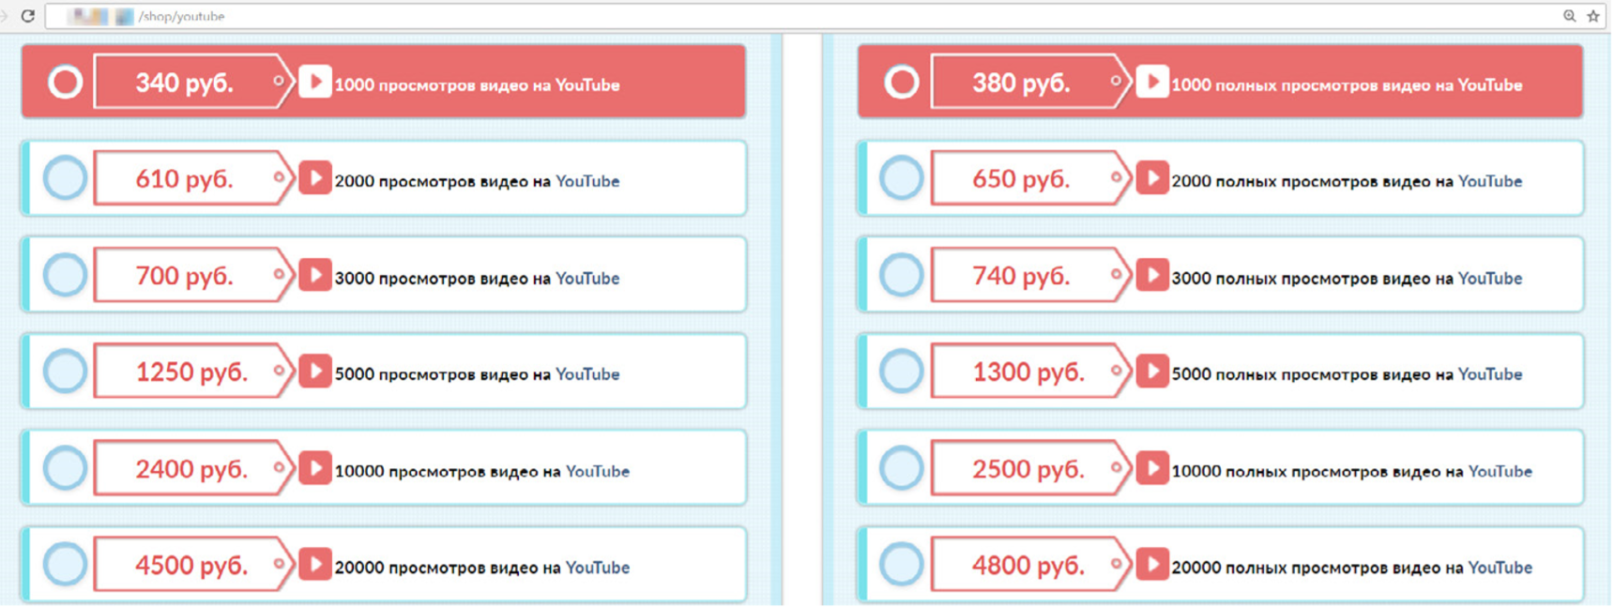Image resolution: width=1615 pixels, height=607 pixels.
Task: Select radio for 20000 просмотров at 4500 руб.
Action: [65, 565]
